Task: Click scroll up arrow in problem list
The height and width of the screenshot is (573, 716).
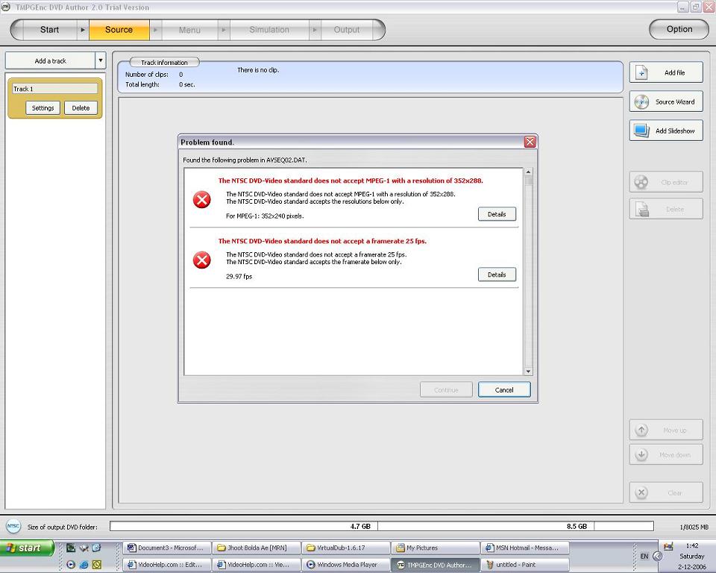Action: (x=528, y=172)
